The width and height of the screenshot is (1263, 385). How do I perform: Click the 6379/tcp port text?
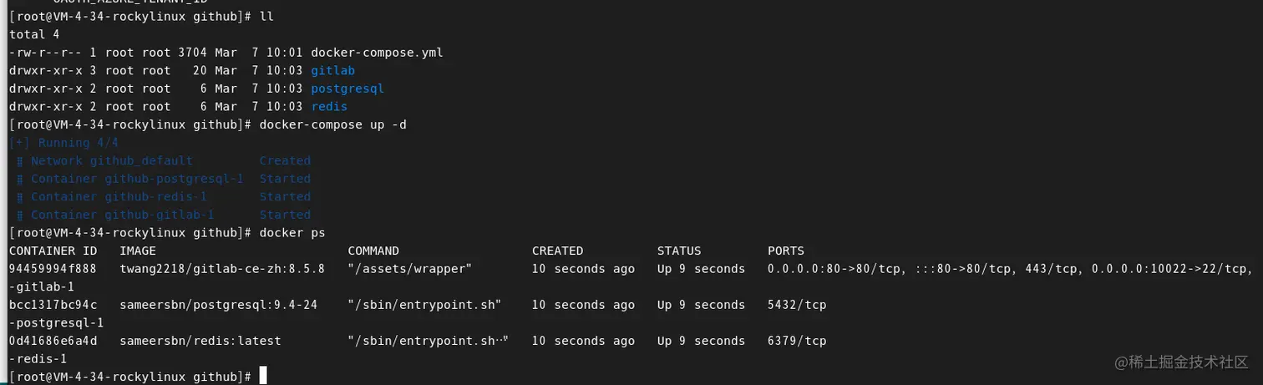(x=797, y=341)
